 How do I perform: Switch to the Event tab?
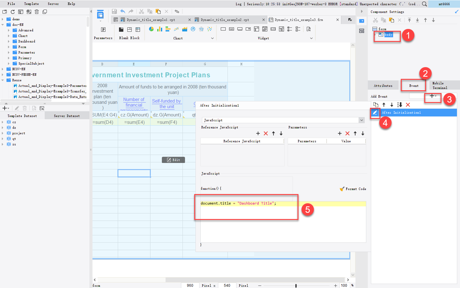click(414, 86)
